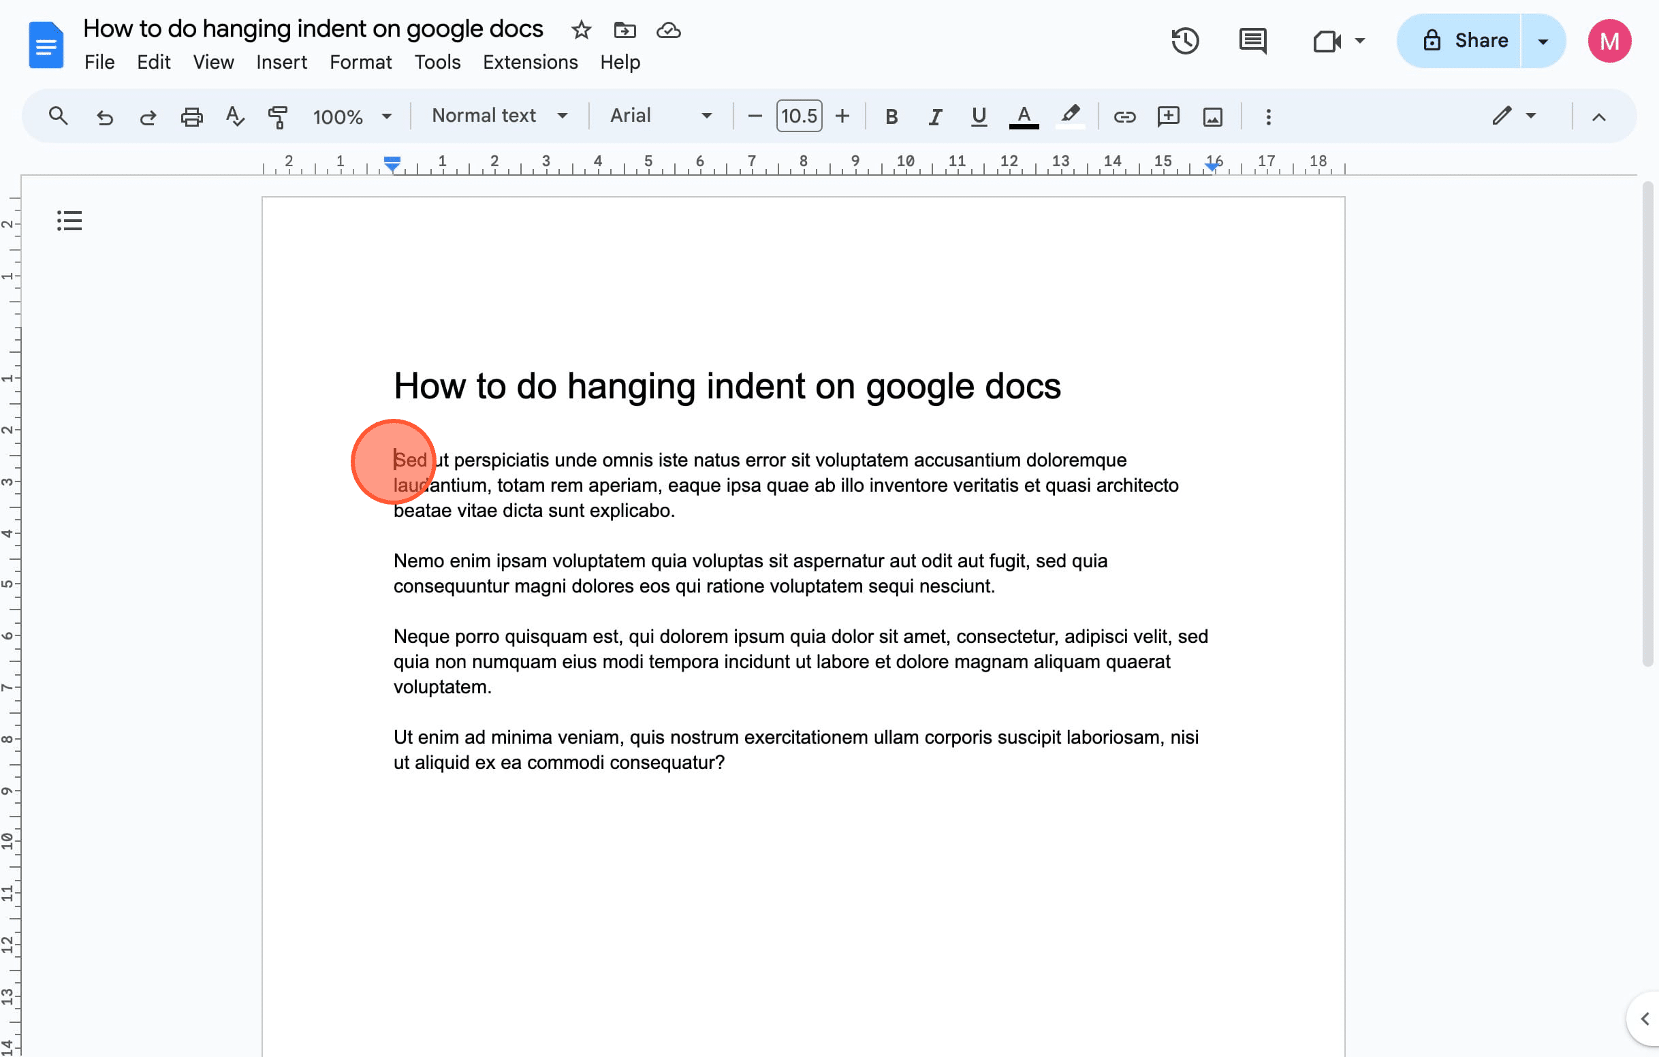Viewport: 1659px width, 1057px height.
Task: Open the font family dropdown
Action: click(x=658, y=116)
